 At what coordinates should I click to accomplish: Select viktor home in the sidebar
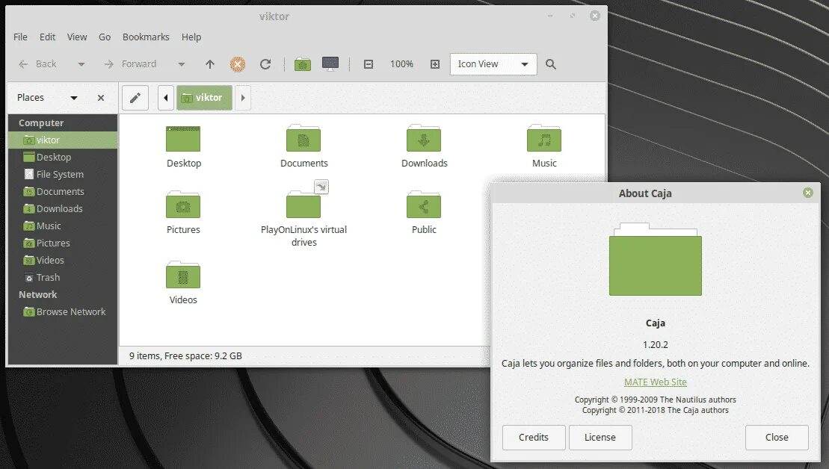tap(63, 140)
